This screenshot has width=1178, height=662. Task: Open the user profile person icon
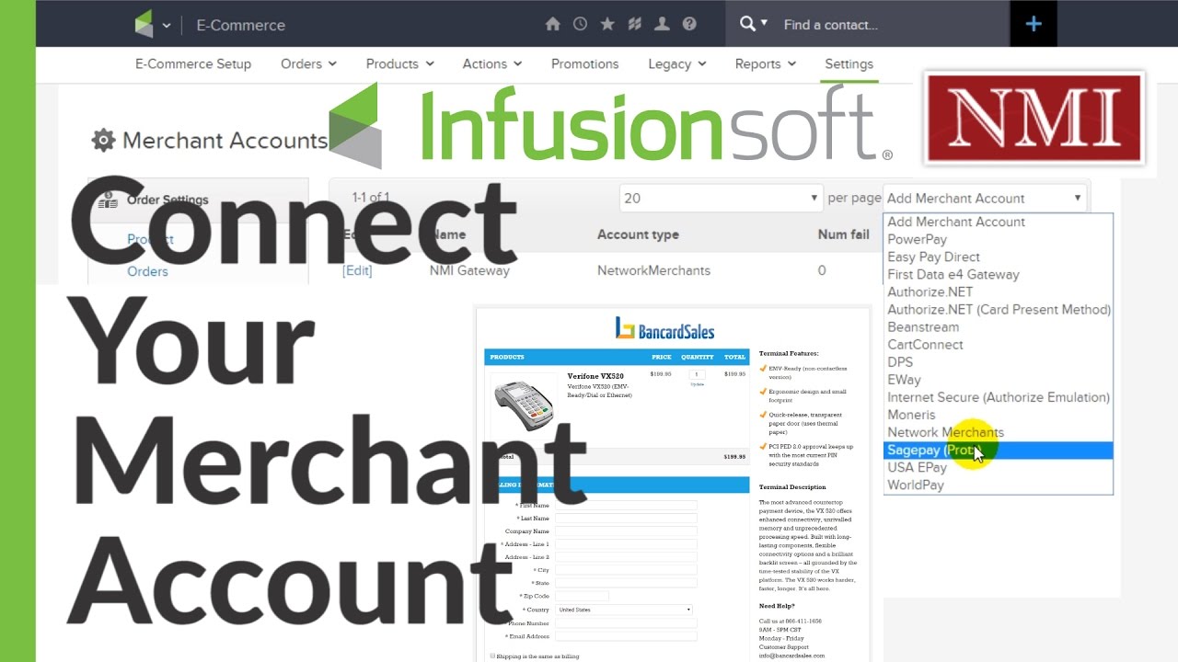pyautogui.click(x=662, y=25)
